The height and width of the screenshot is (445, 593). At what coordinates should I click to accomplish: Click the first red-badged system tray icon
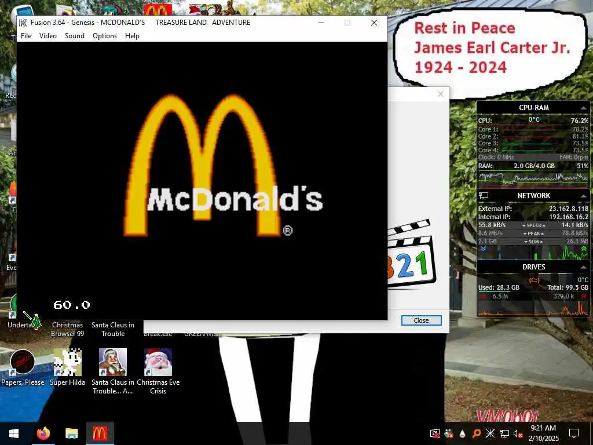[435, 433]
